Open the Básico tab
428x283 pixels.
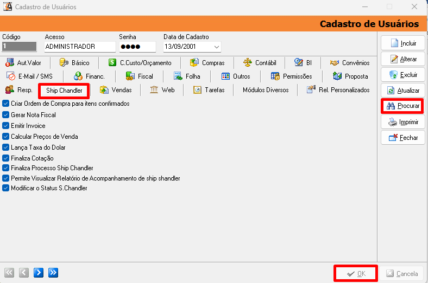[74, 63]
